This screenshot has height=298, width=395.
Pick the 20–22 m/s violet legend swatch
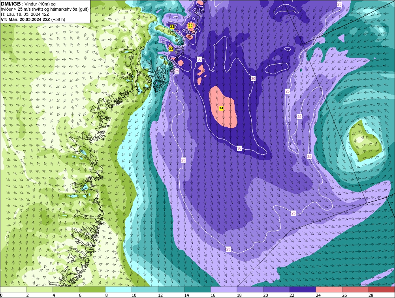point(276,289)
